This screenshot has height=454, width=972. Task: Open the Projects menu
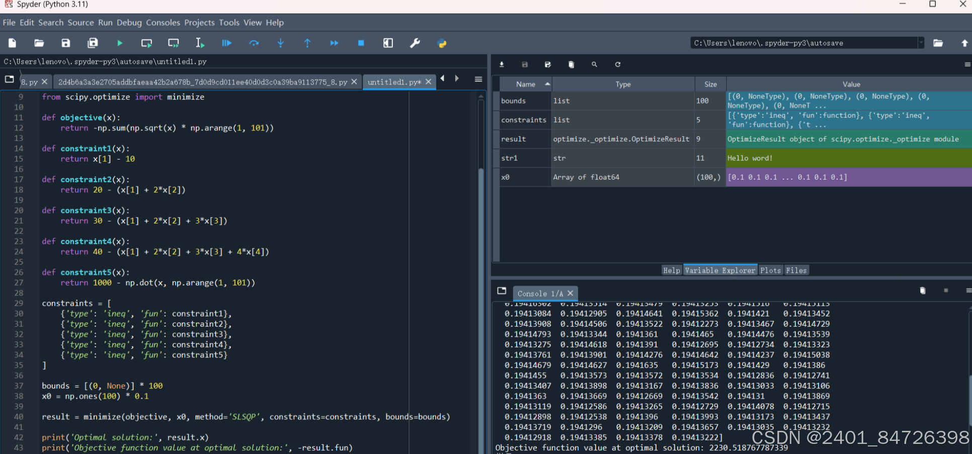pos(199,23)
